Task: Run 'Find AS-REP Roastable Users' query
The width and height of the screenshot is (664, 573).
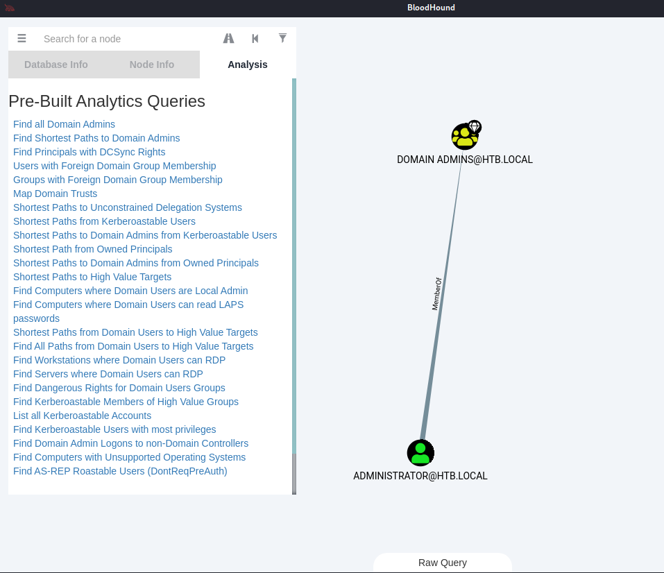Action: (x=120, y=471)
